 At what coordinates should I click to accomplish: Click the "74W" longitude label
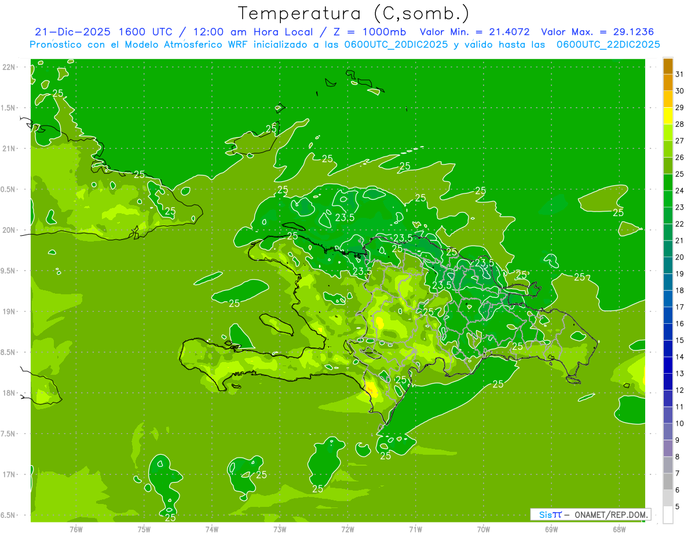[x=212, y=529]
